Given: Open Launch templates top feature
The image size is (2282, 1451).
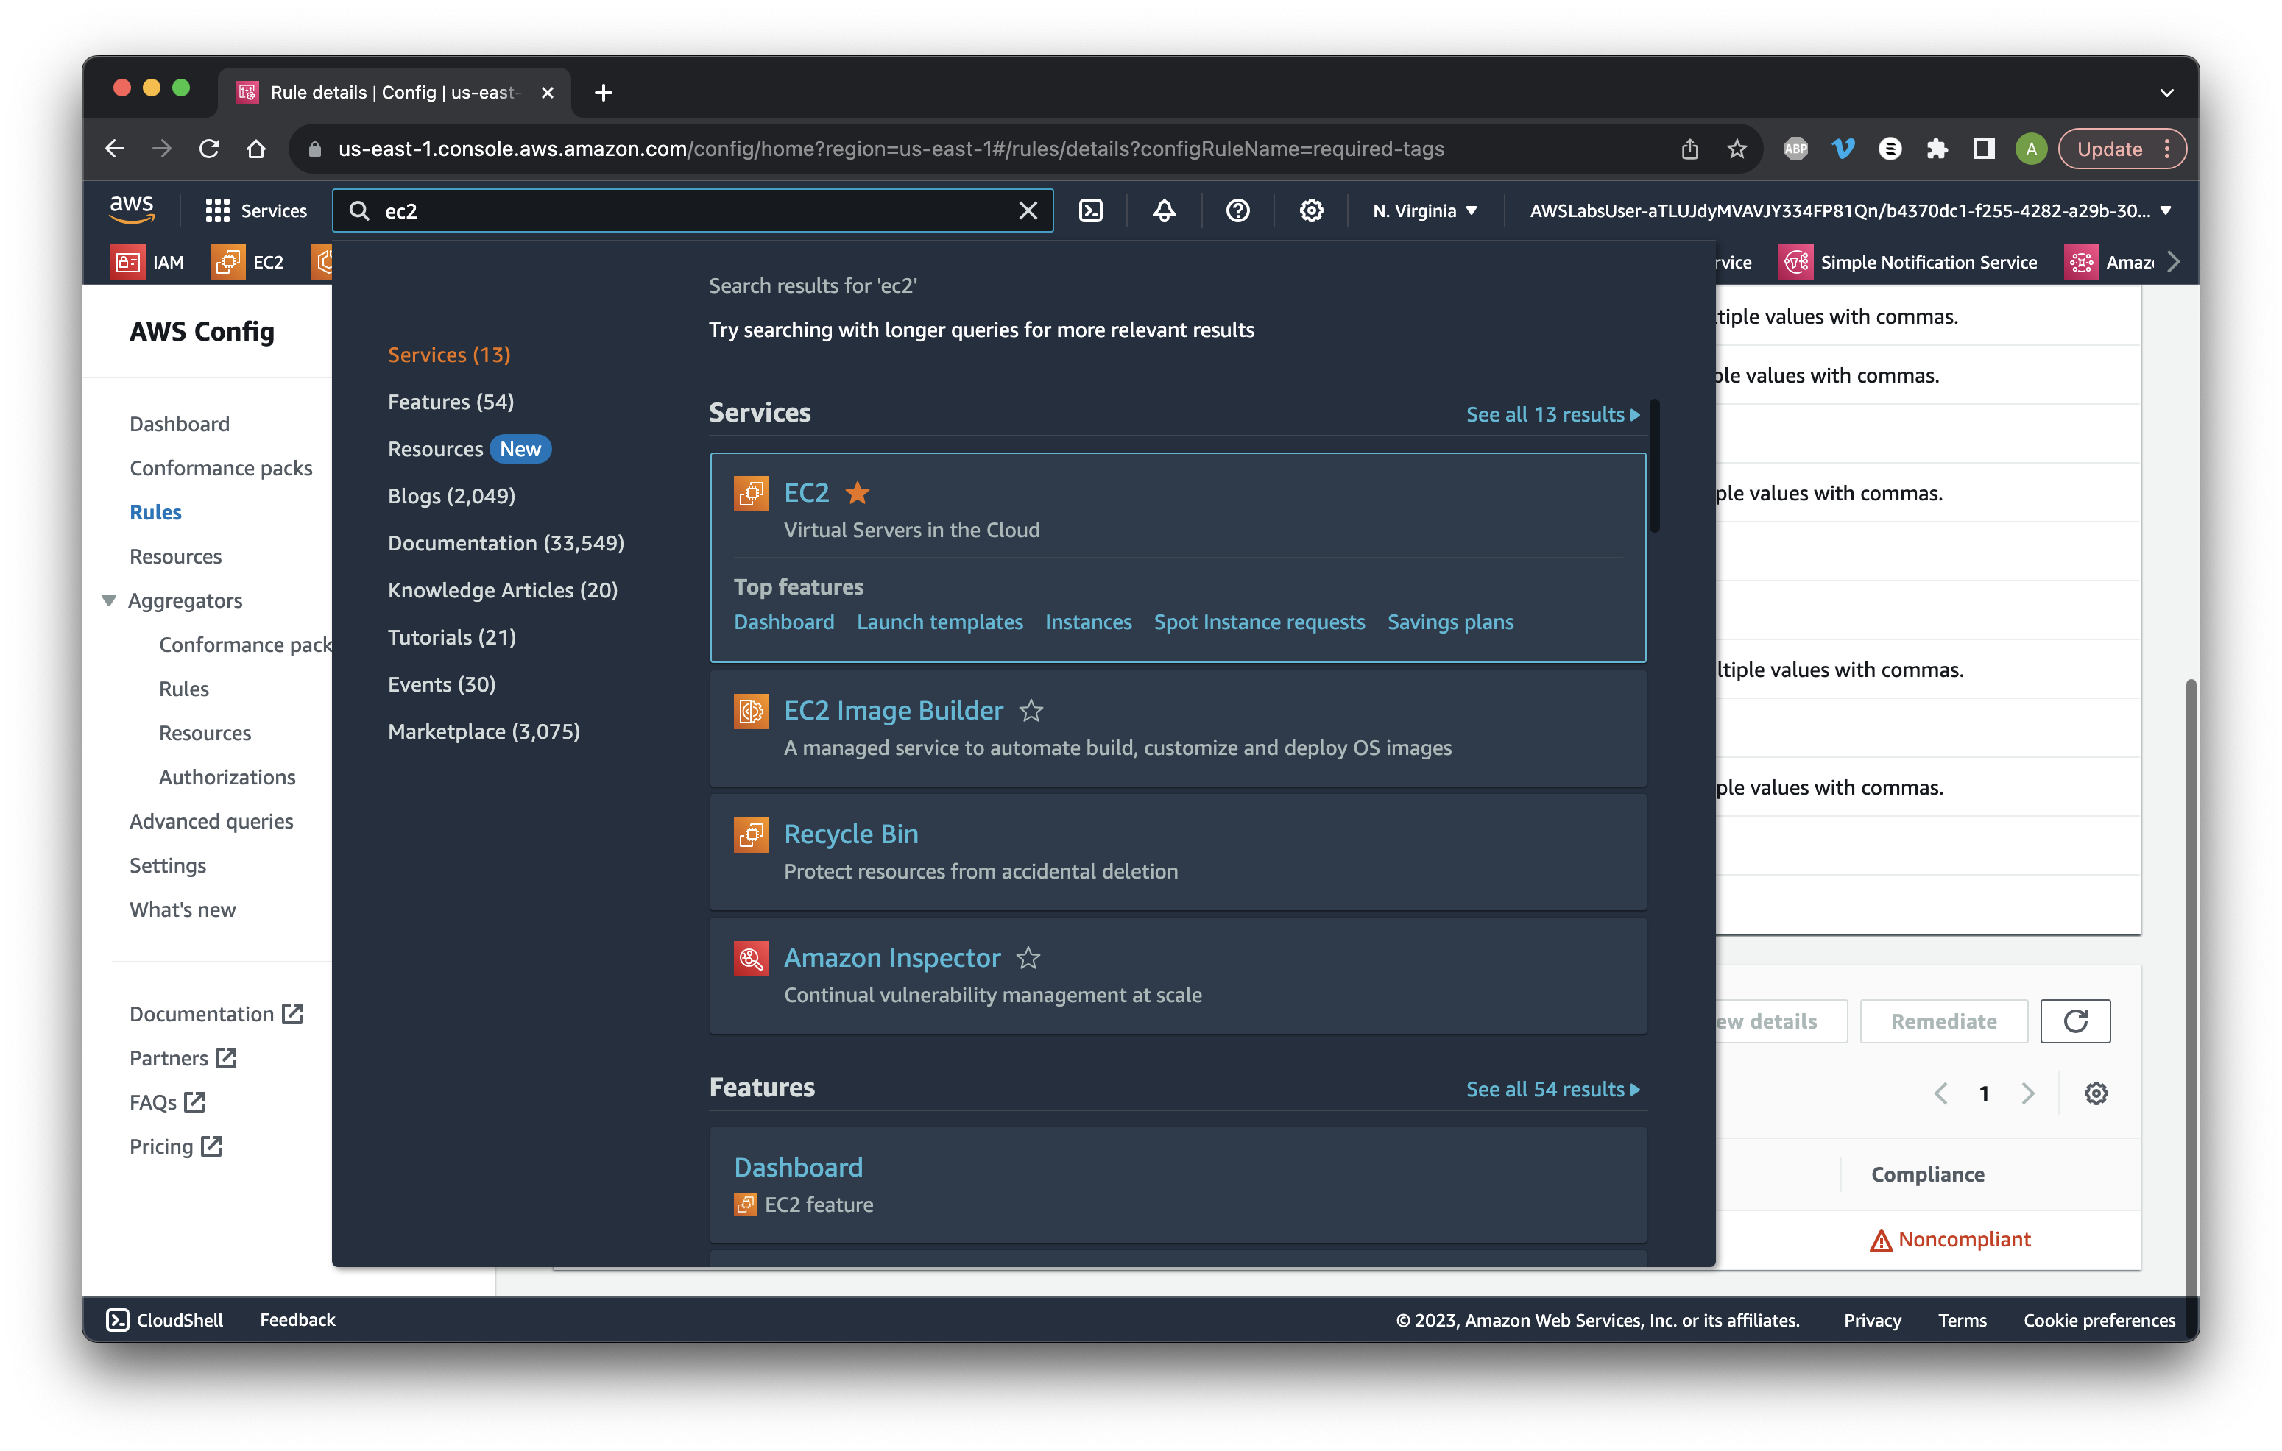Looking at the screenshot, I should point(939,621).
